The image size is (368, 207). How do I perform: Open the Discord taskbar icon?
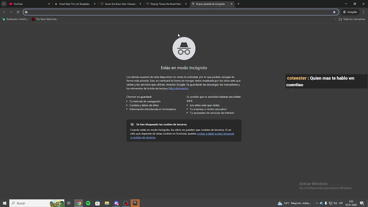[116, 203]
